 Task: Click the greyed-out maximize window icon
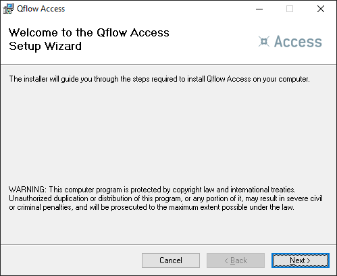point(290,9)
